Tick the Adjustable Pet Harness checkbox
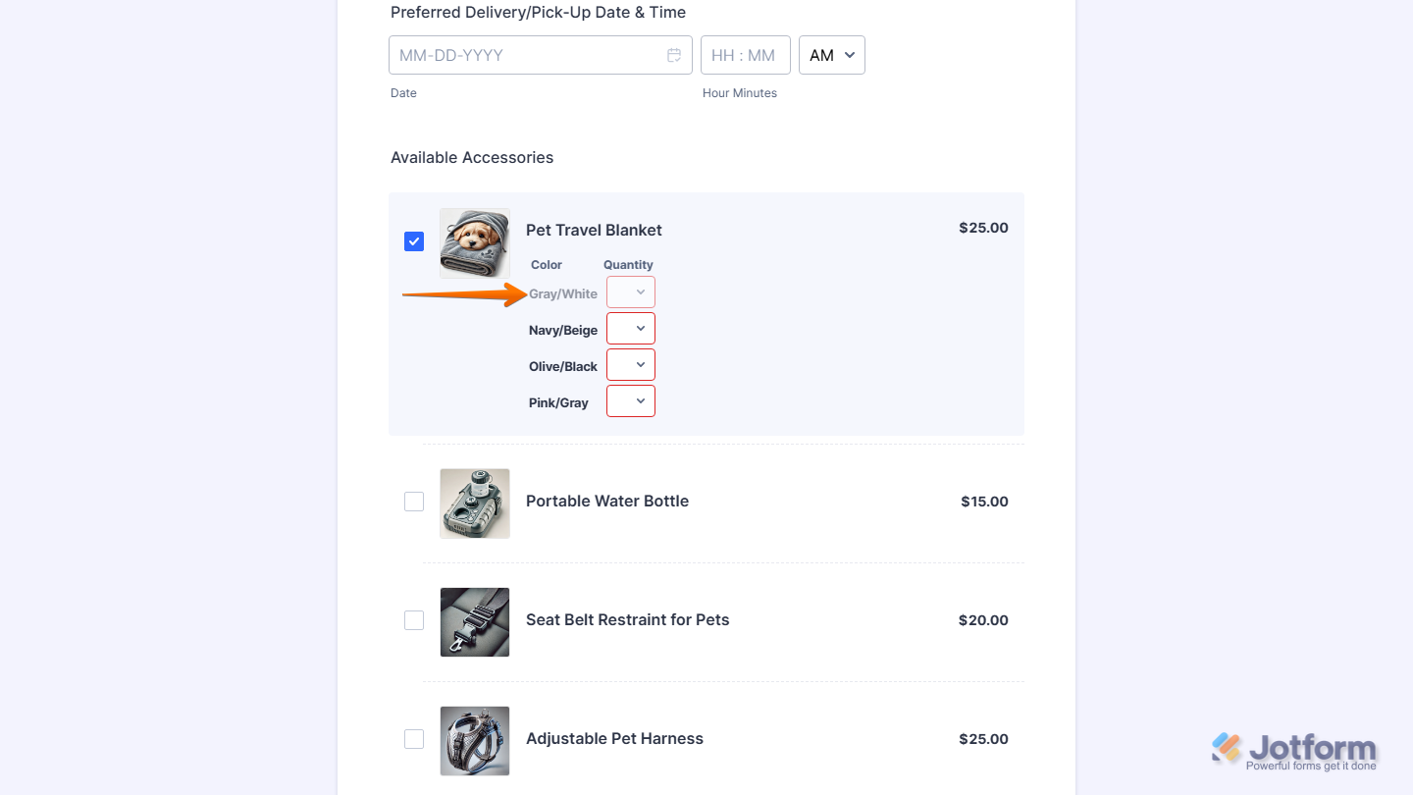The width and height of the screenshot is (1413, 795). (x=414, y=739)
